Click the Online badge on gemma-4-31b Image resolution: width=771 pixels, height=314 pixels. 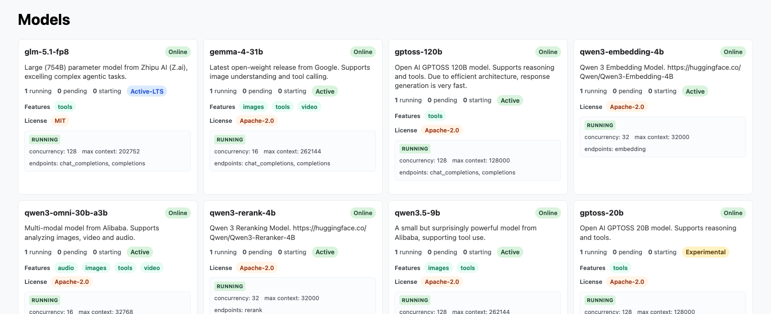coord(363,52)
